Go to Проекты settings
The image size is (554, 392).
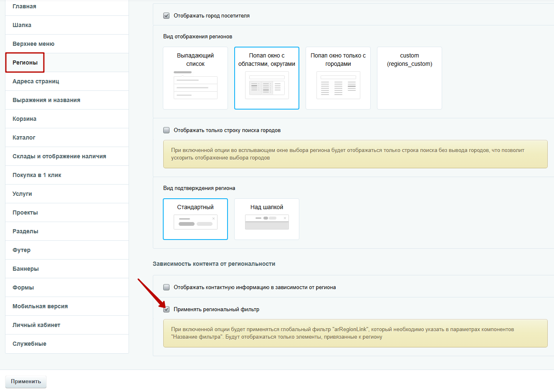click(67, 212)
